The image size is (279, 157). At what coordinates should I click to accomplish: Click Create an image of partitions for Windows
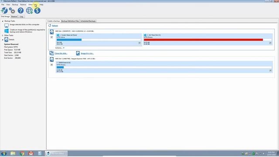27,31
